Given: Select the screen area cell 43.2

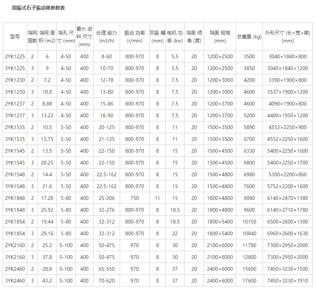Looking at the screenshot, I should pos(47,281).
